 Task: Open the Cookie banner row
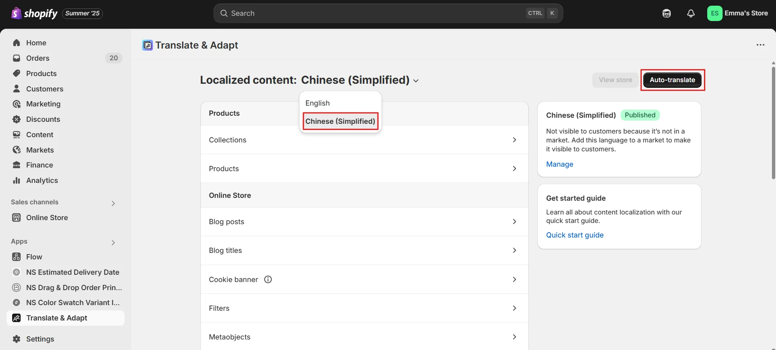pos(364,280)
